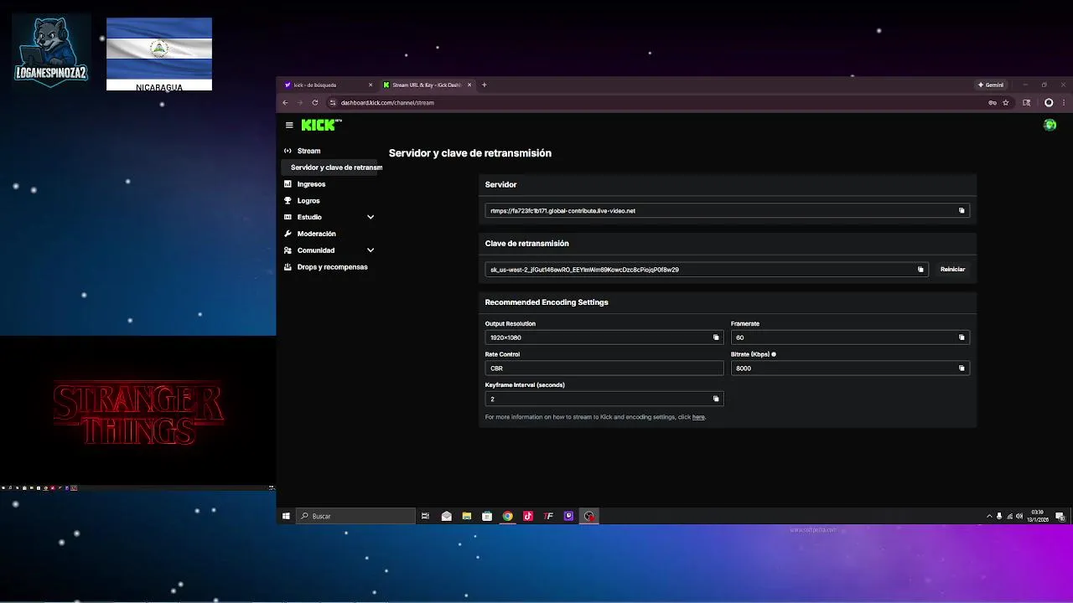Copy the Output Resolution value
The height and width of the screenshot is (603, 1073).
click(x=716, y=338)
